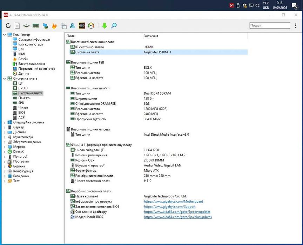Click the magnifier search toolbar icon
This screenshot has width=303, height=245.
(114, 26)
